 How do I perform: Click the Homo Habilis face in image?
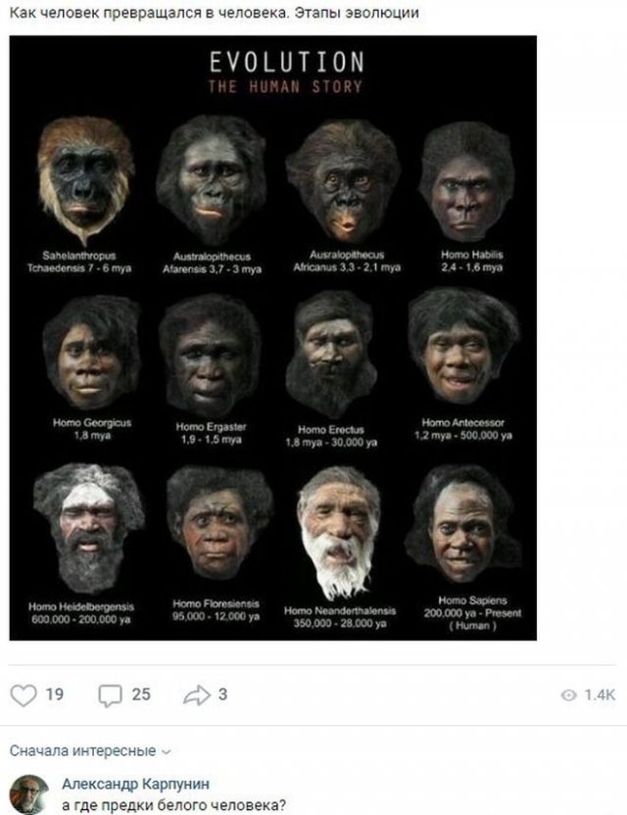[467, 182]
